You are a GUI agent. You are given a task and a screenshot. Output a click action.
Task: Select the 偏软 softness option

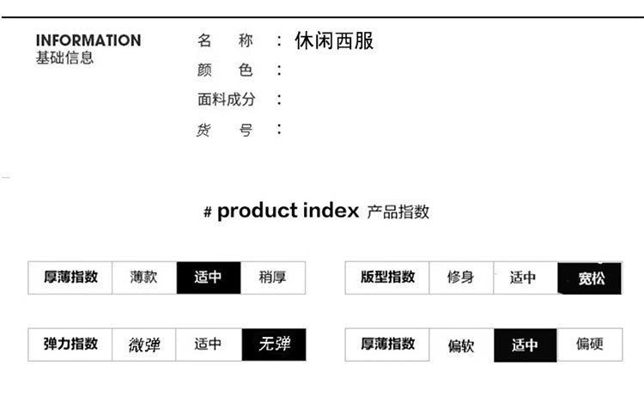(x=460, y=345)
